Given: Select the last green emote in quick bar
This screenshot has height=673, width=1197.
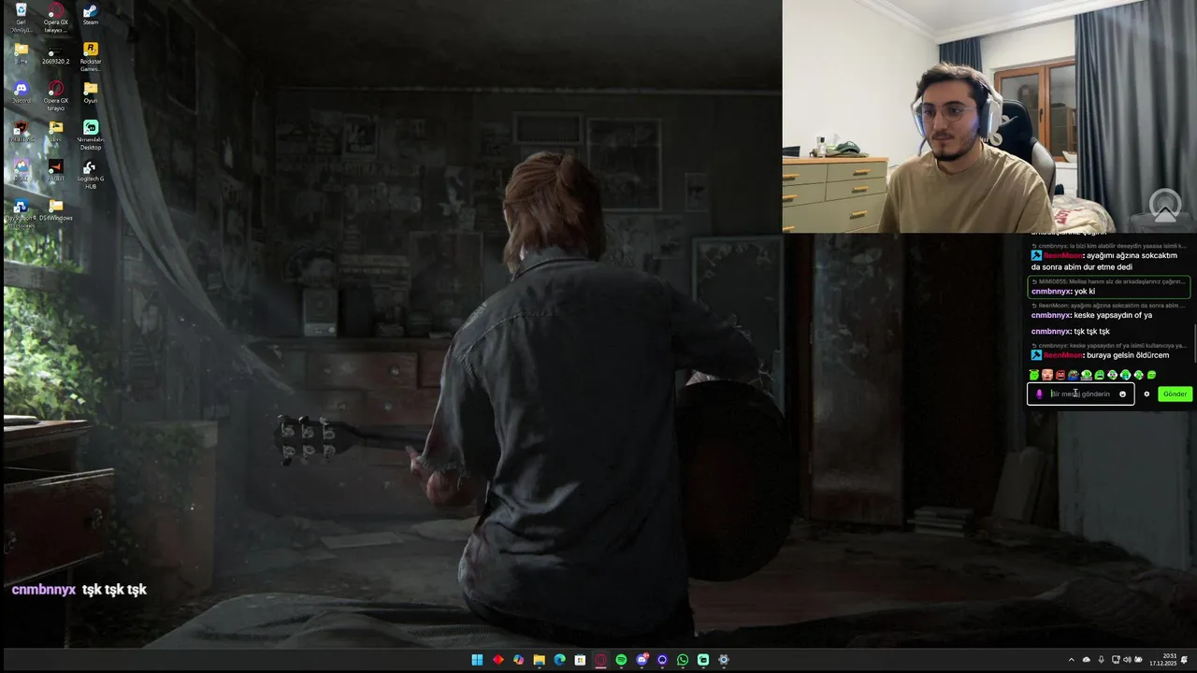Looking at the screenshot, I should click(1151, 375).
